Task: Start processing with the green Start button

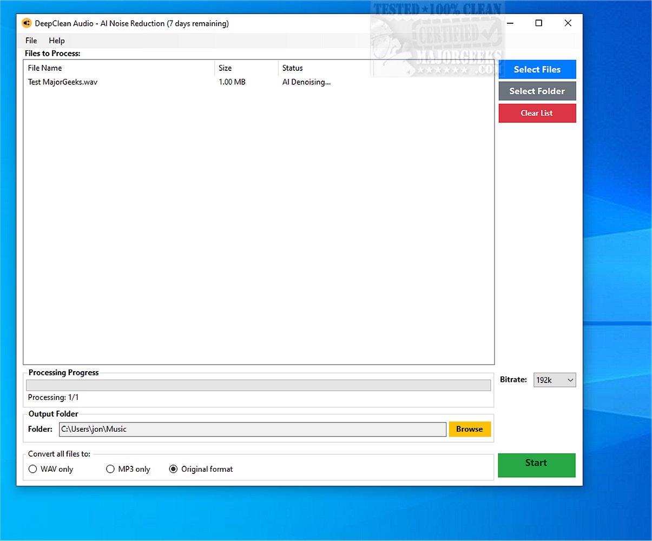Action: pyautogui.click(x=537, y=465)
